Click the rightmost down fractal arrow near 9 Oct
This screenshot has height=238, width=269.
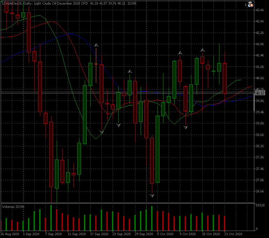coord(186,127)
